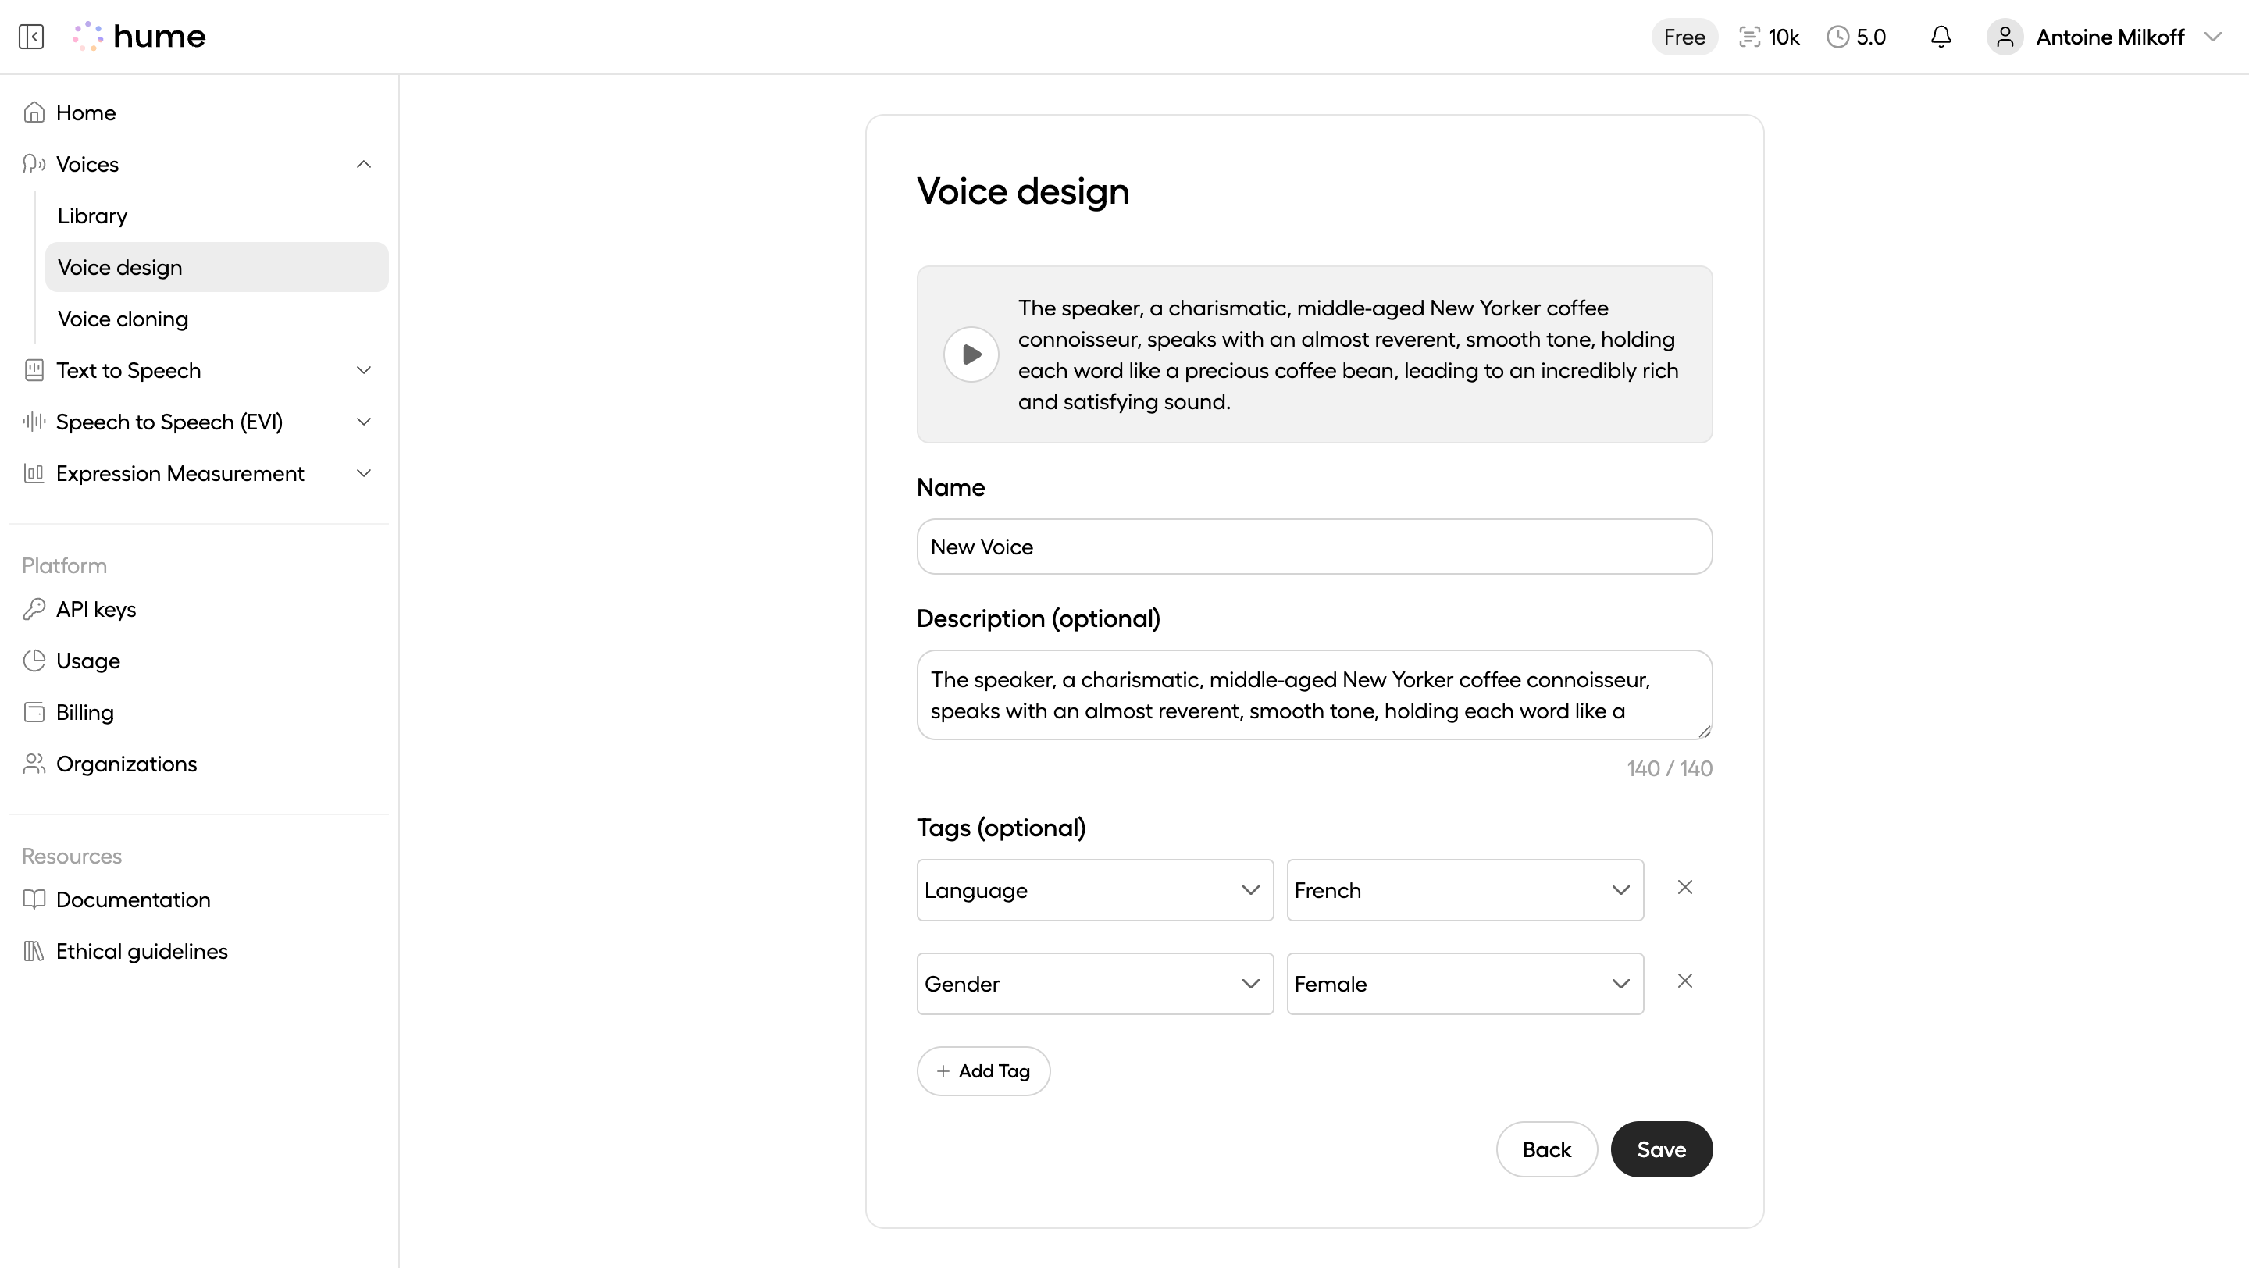Open Documentation via the book icon
Viewport: 2249px width, 1268px height.
(x=34, y=899)
